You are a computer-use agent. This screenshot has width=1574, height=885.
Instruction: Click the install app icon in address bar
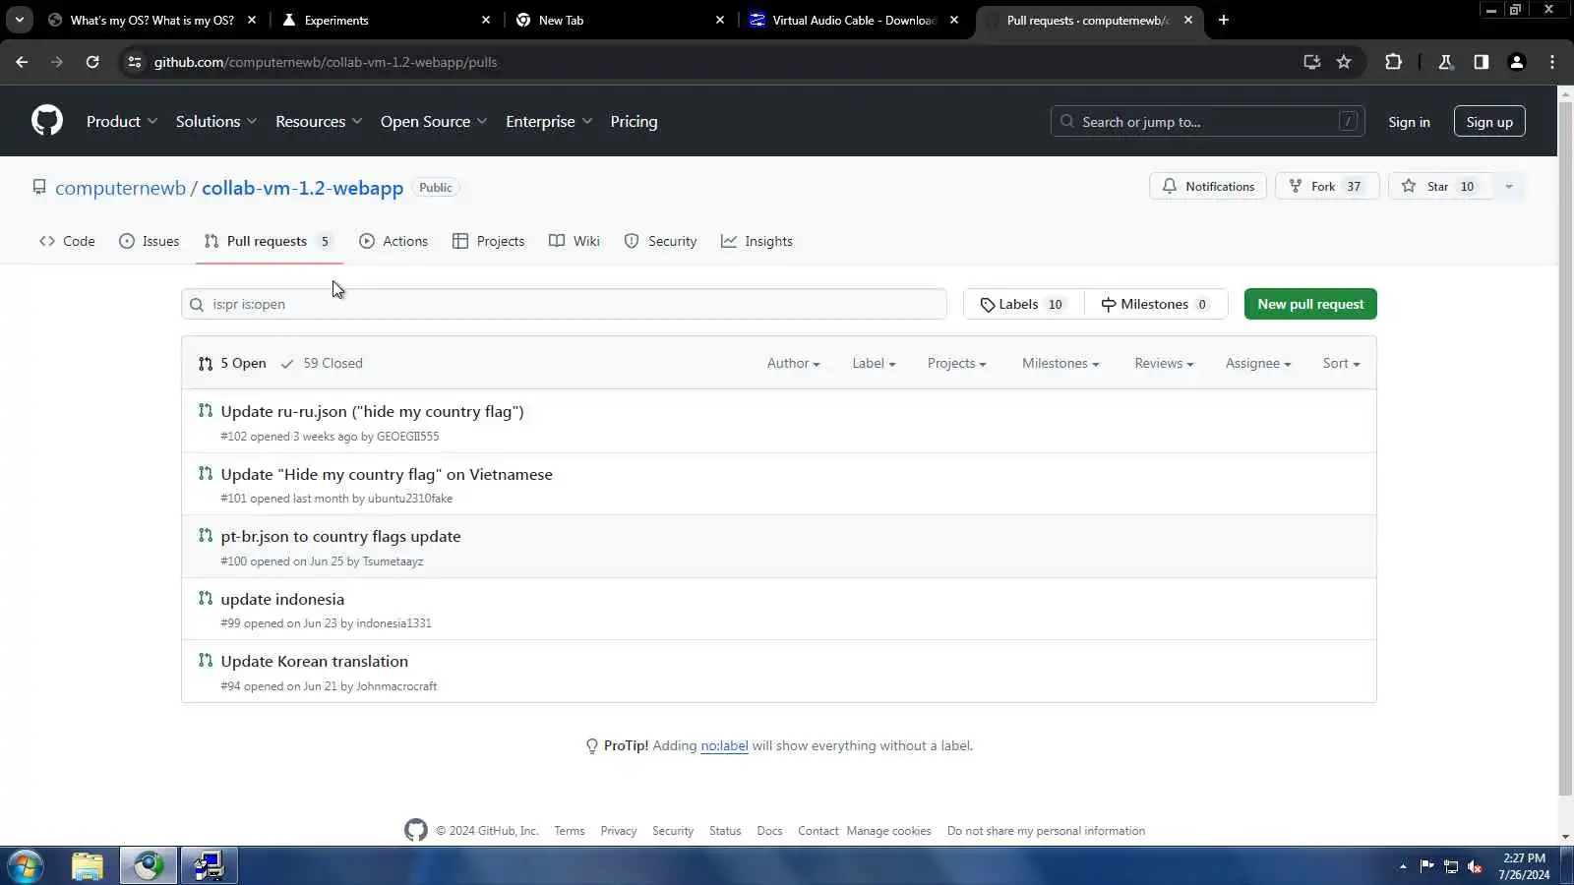(1311, 62)
